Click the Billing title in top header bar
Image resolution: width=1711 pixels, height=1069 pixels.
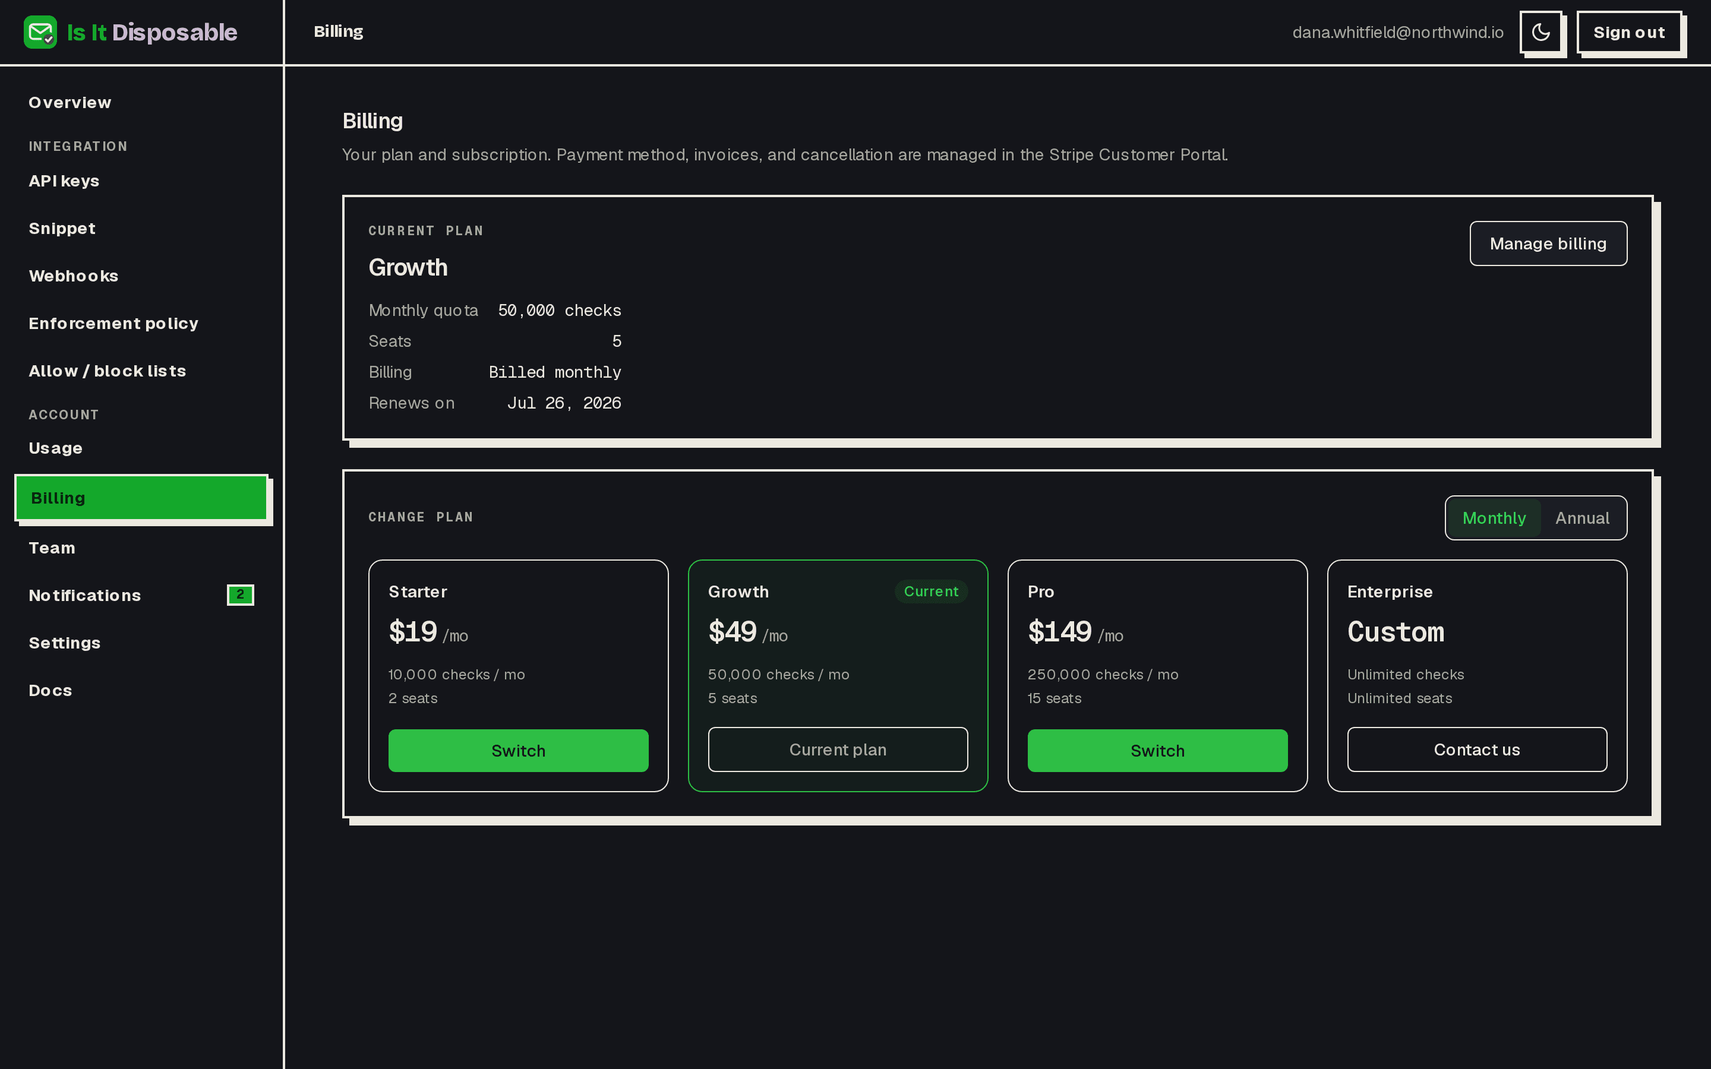[339, 32]
